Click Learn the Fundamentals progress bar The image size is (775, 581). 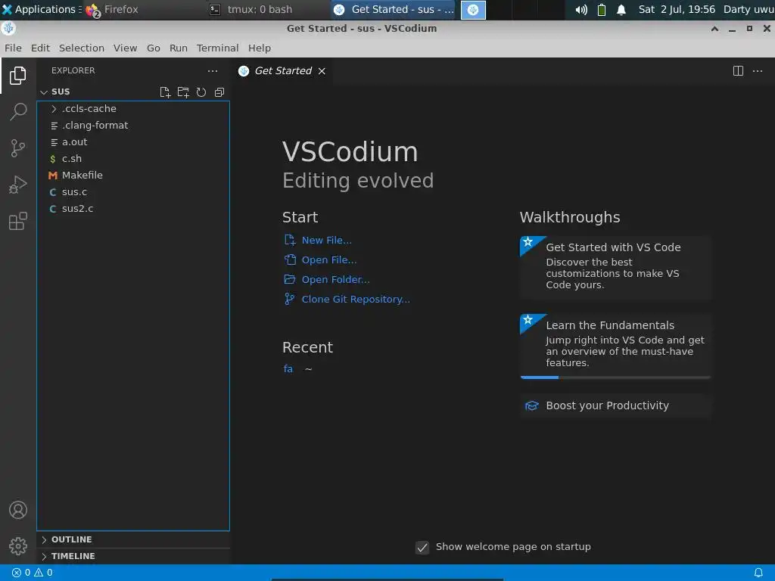(x=615, y=377)
